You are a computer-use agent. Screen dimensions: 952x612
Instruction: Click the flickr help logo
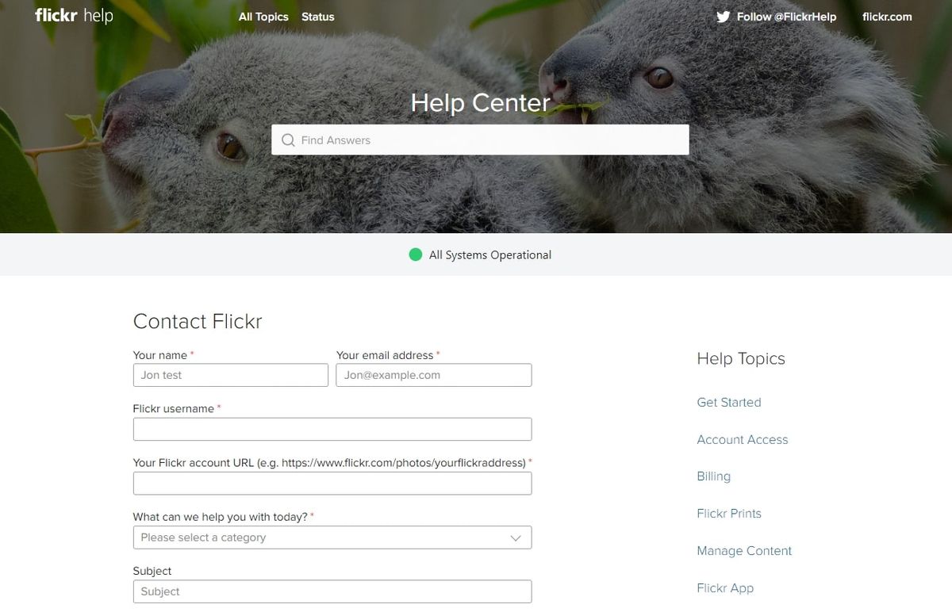click(73, 14)
